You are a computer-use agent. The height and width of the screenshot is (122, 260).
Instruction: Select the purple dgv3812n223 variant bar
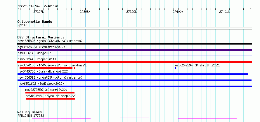pyautogui.click(x=134, y=50)
